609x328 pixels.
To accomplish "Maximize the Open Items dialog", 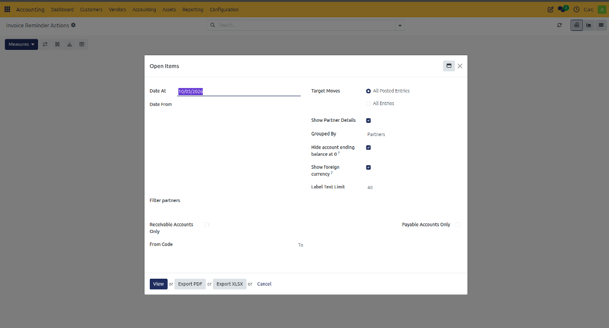I will 448,66.
